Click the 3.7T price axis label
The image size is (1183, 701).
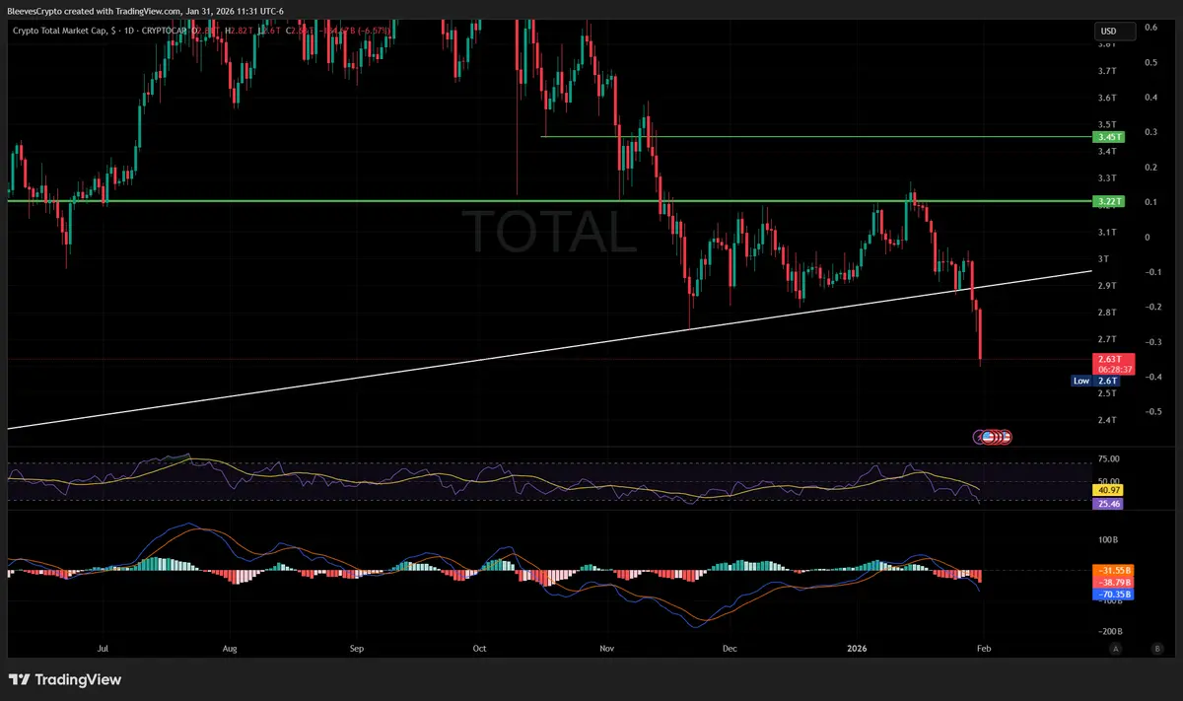point(1106,71)
